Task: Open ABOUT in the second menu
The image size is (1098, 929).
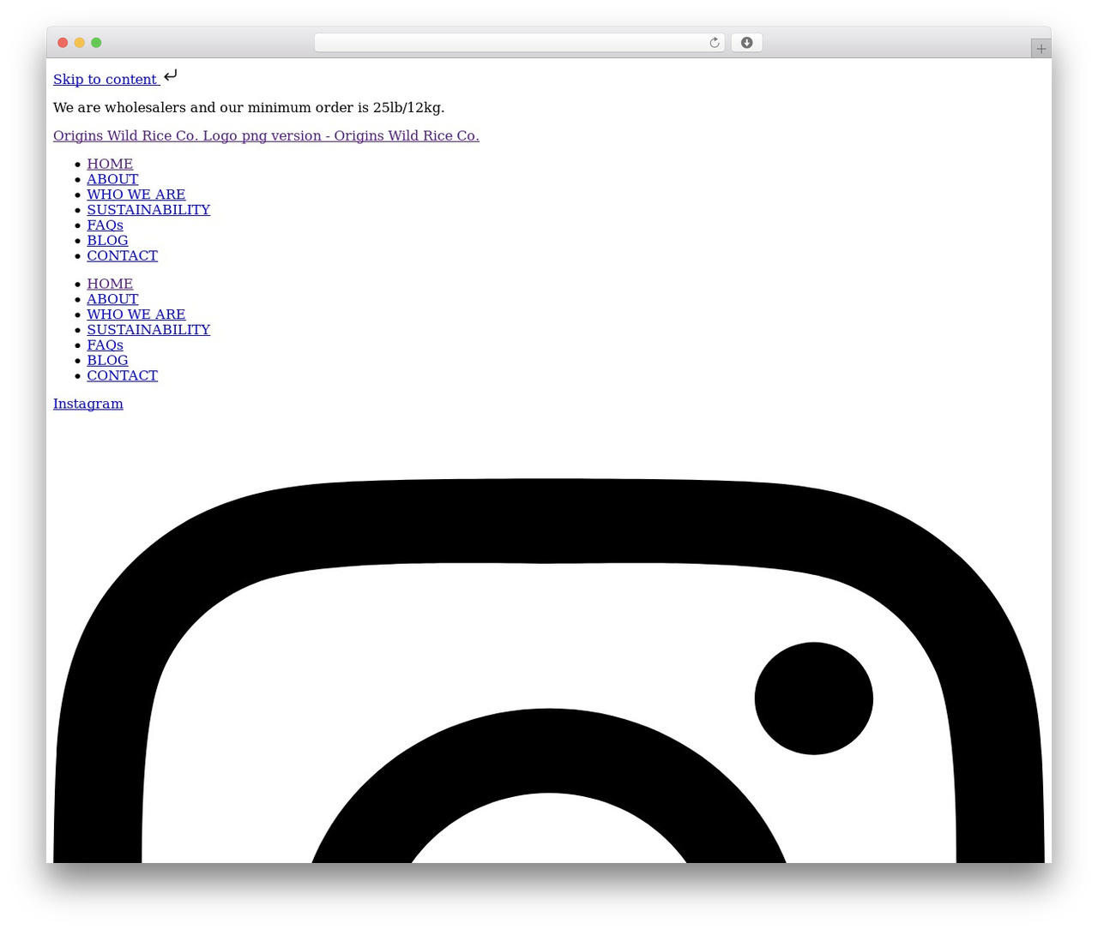Action: (x=112, y=299)
